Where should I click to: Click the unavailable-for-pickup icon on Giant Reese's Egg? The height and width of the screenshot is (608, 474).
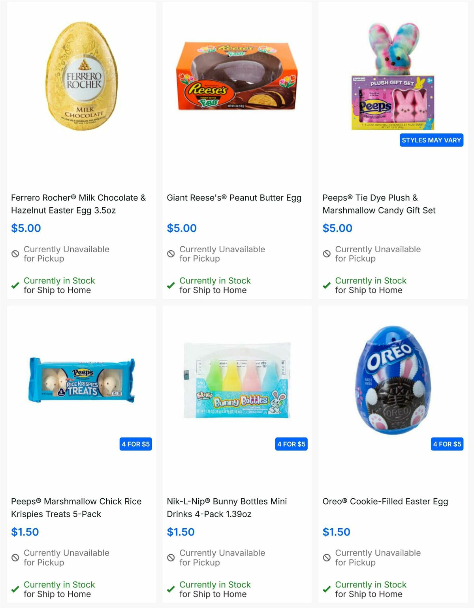click(x=170, y=253)
